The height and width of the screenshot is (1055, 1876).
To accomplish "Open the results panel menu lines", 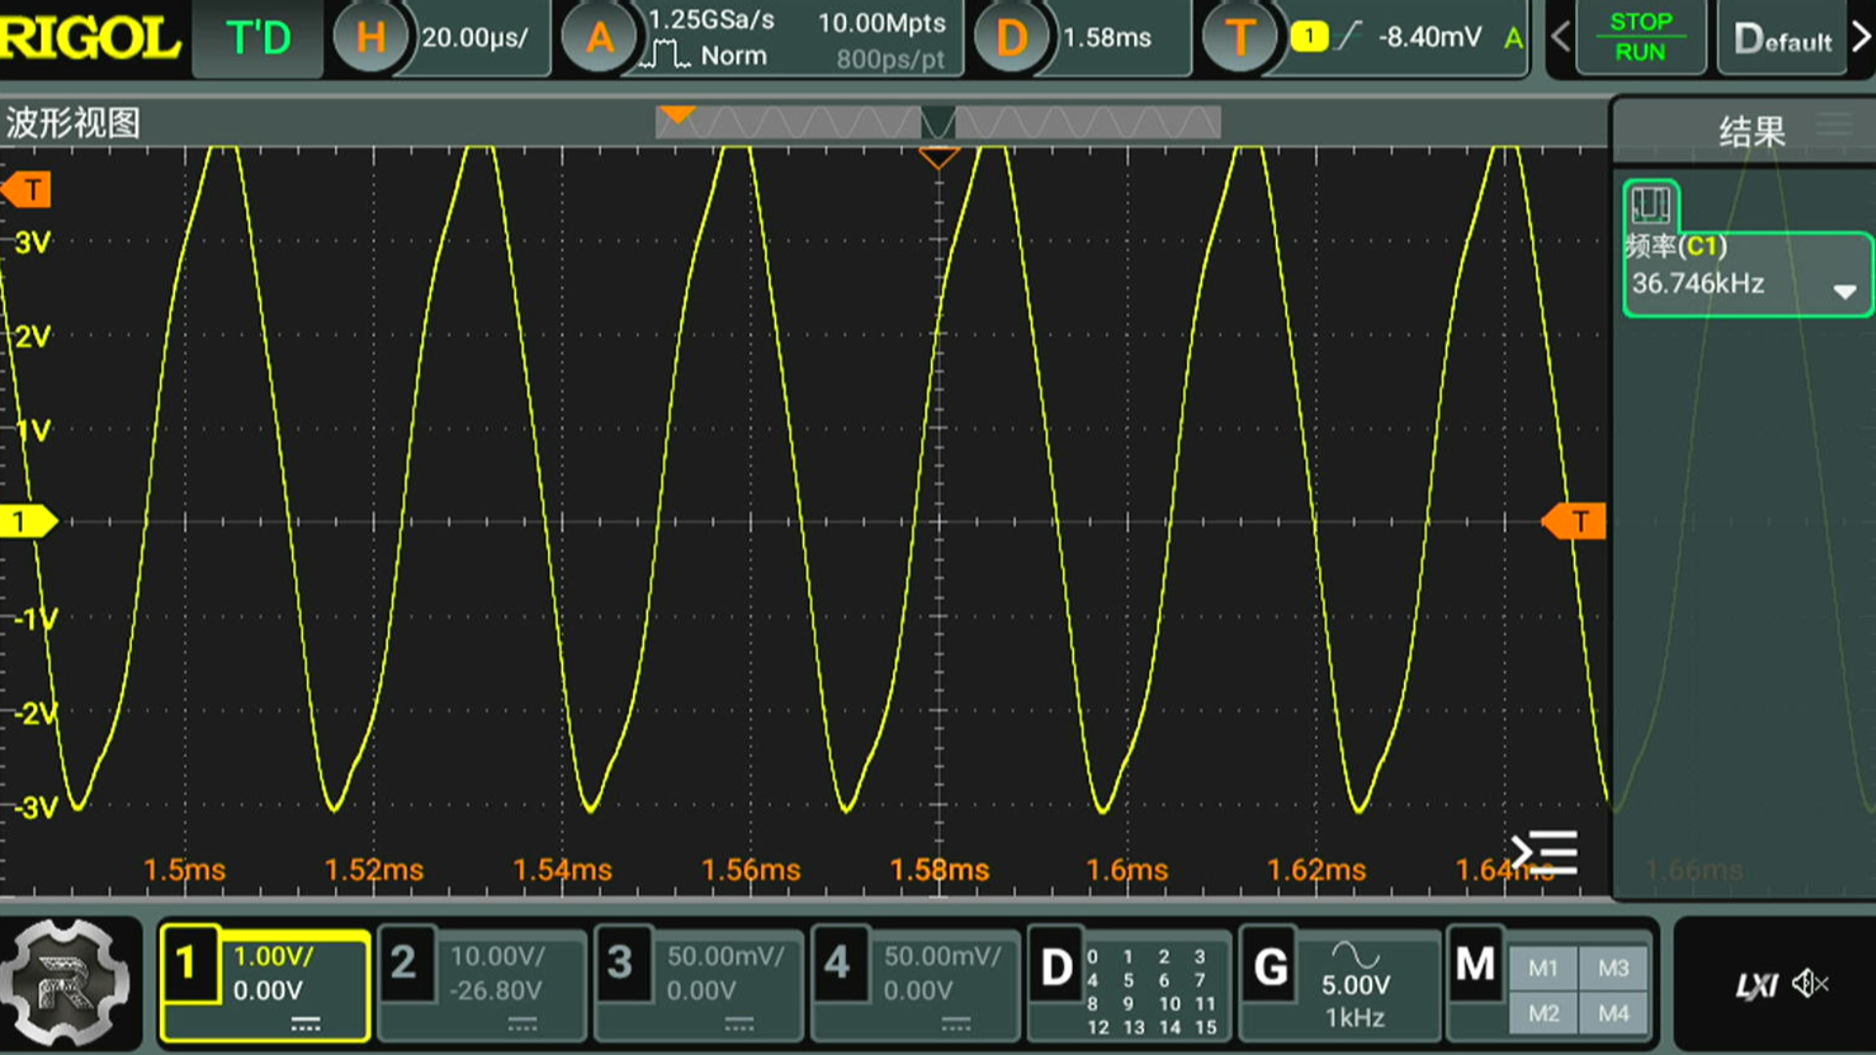I will coord(1834,125).
